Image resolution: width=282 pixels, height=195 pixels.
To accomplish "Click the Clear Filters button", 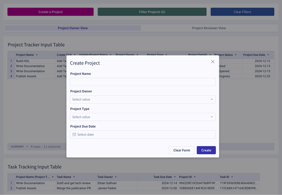I will pyautogui.click(x=242, y=12).
